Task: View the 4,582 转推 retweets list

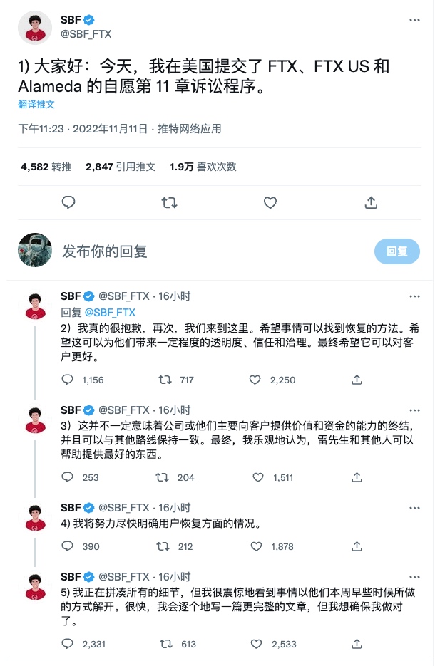Action: pyautogui.click(x=46, y=167)
